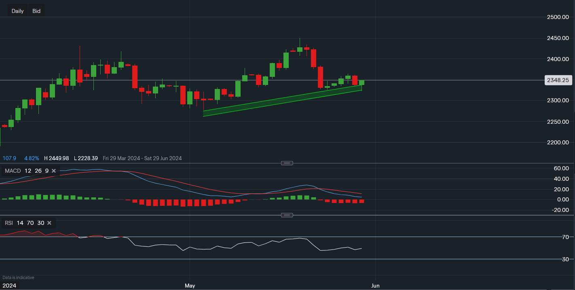This screenshot has height=290, width=575.
Task: Click the gripper icon above the MACD panel
Action: tap(287, 163)
